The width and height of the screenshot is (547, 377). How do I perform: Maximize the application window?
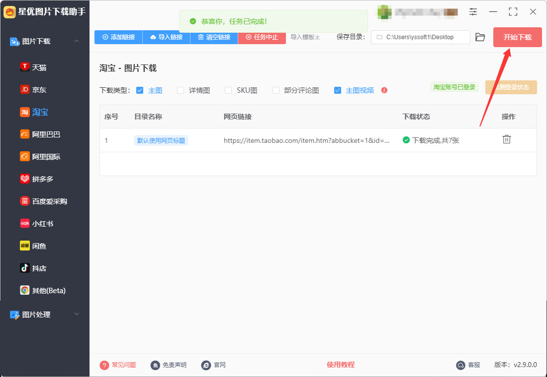(x=513, y=12)
